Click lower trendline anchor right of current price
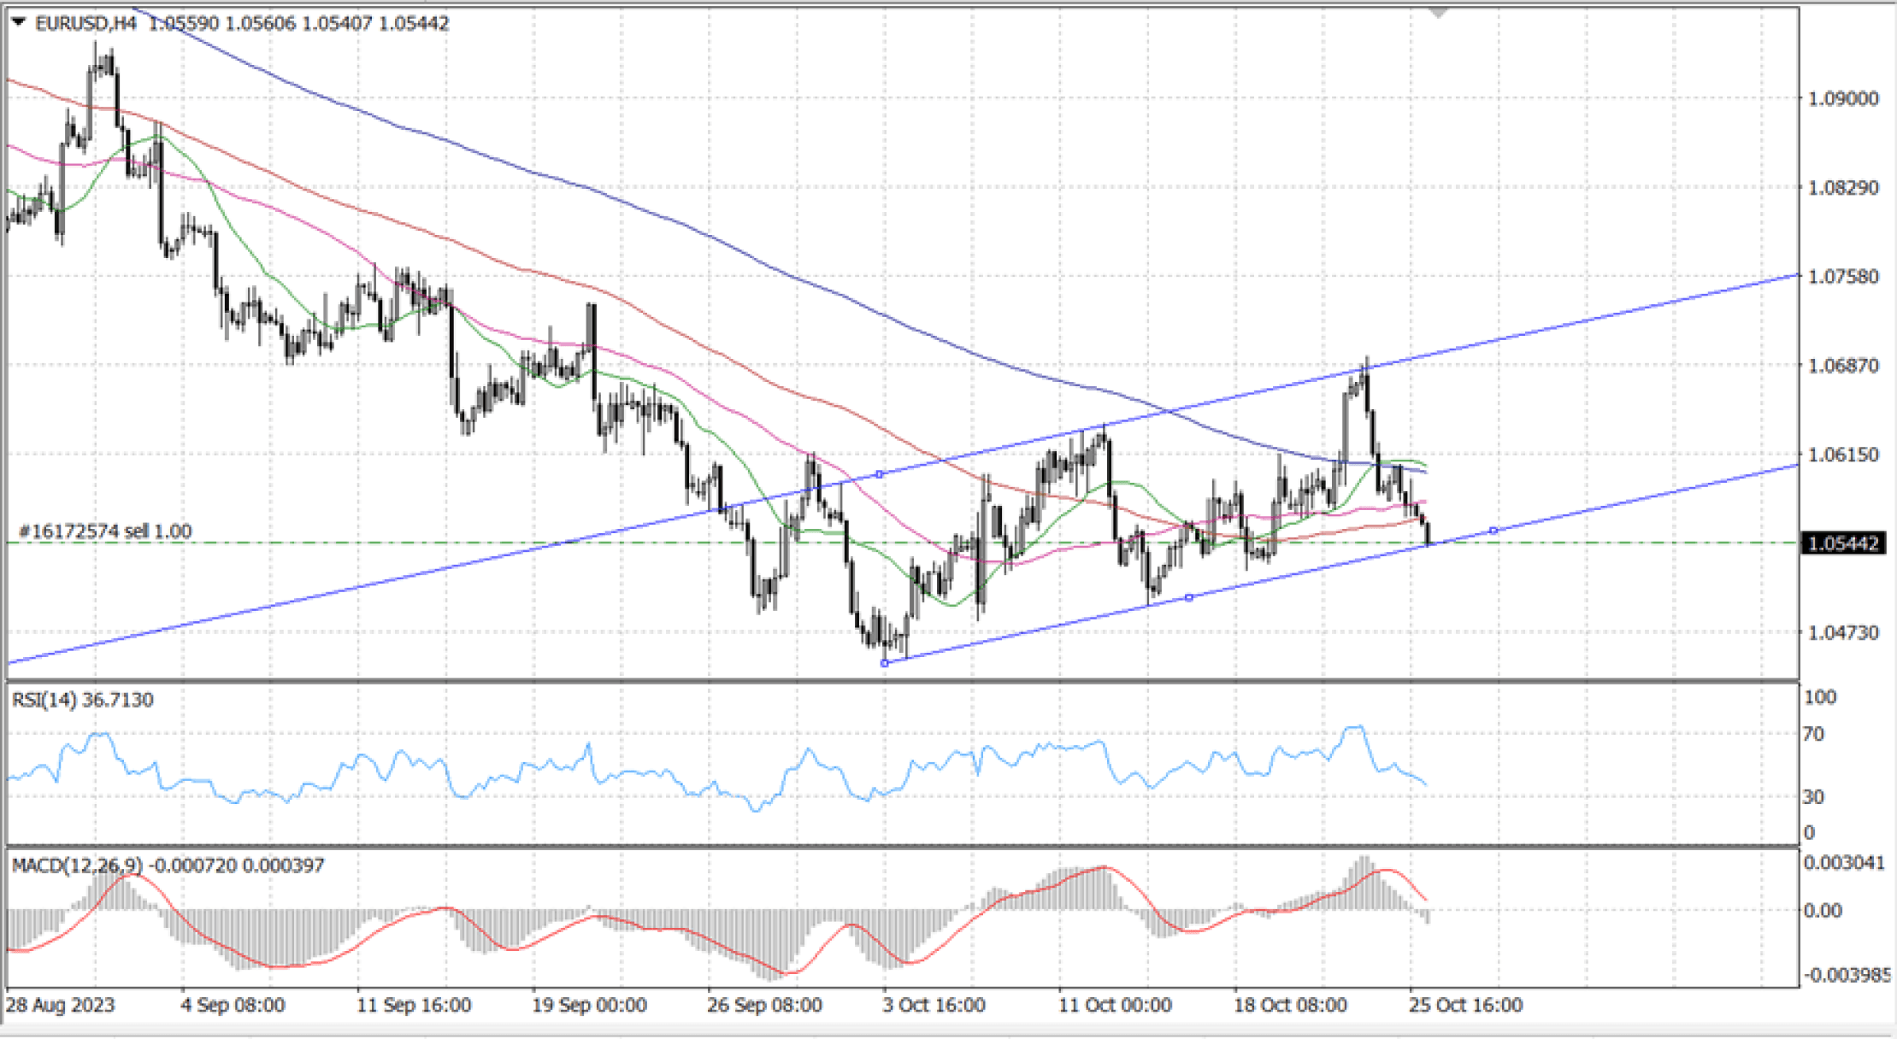 1493,531
